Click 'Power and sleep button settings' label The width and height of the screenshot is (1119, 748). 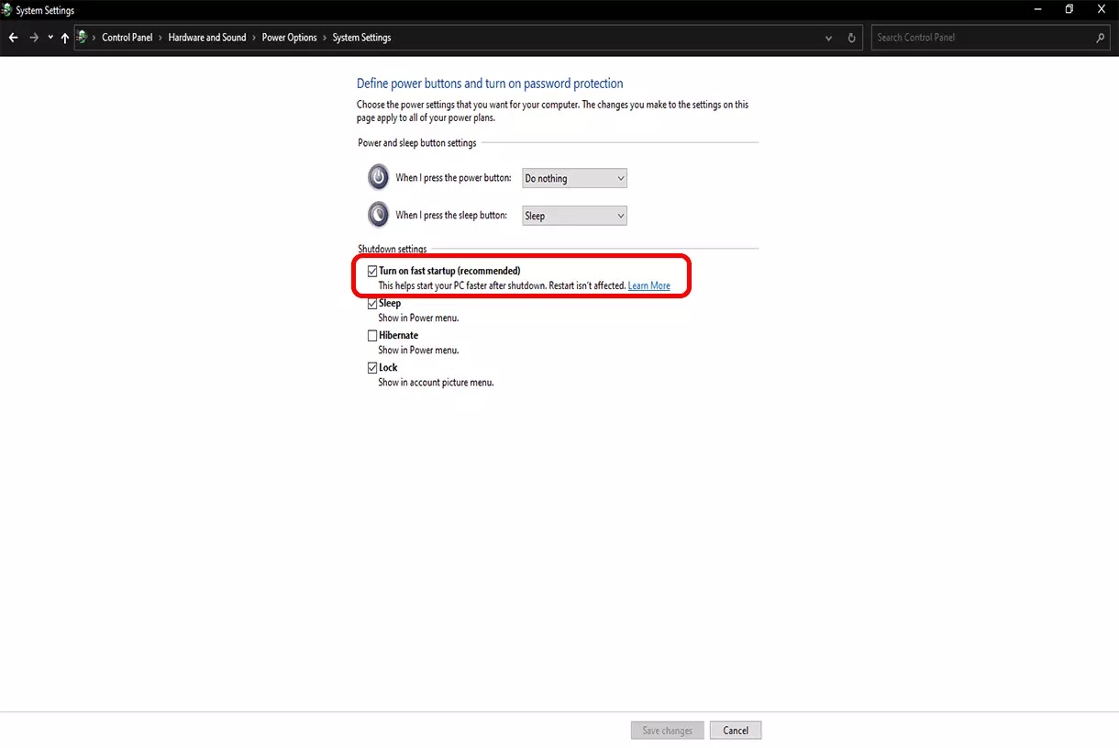pos(417,143)
